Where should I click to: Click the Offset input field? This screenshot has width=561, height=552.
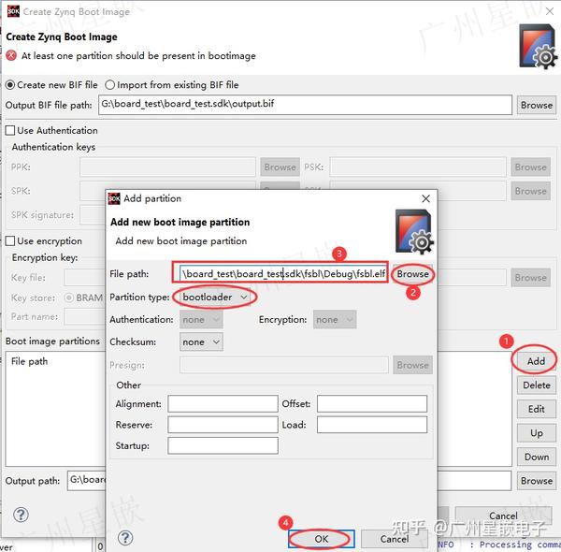tap(372, 404)
